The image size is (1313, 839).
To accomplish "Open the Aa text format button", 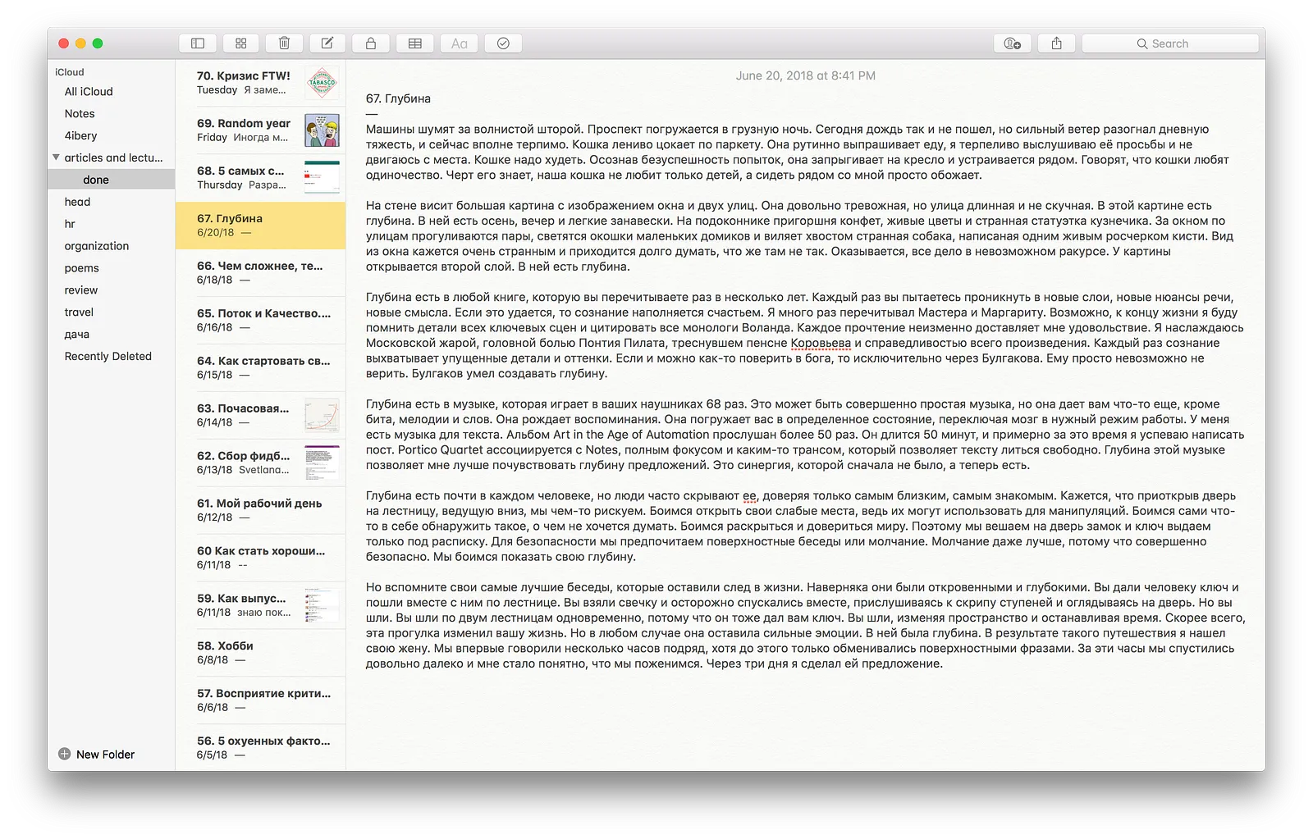I will coord(460,43).
